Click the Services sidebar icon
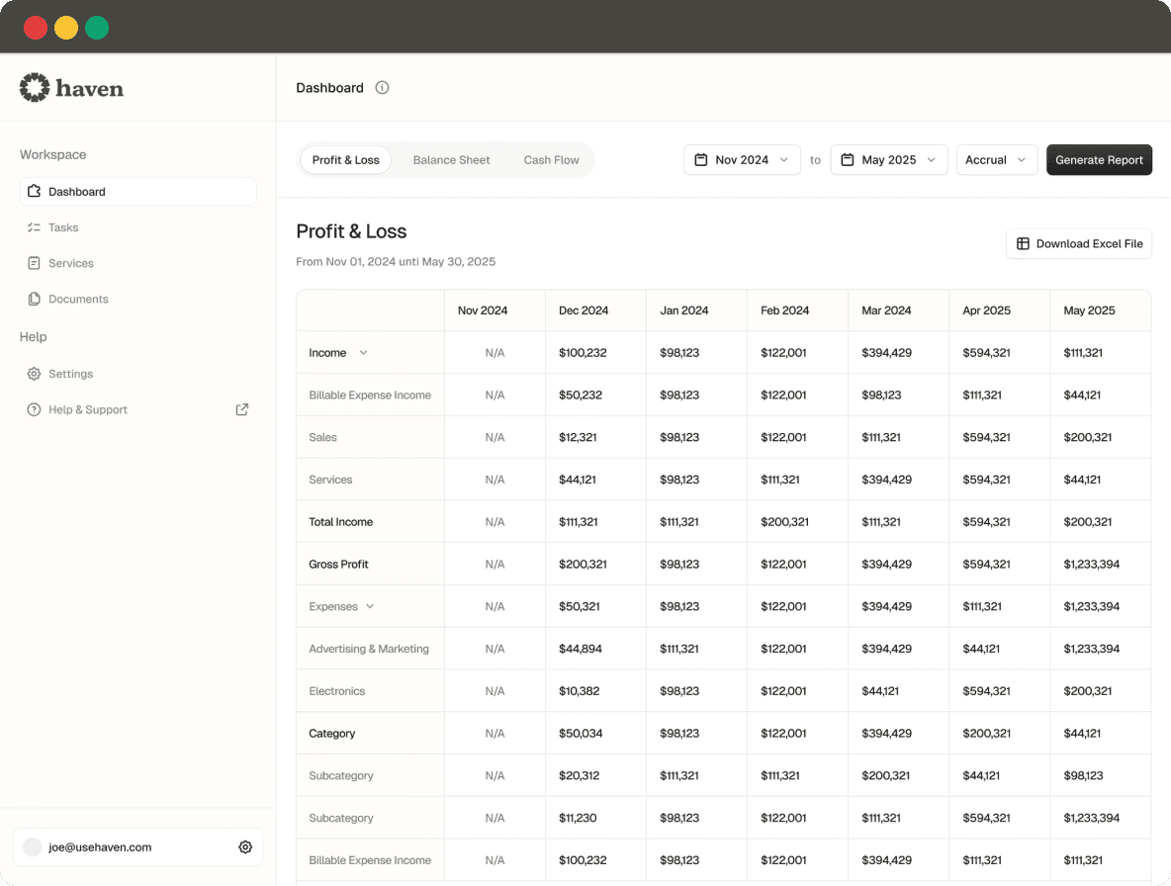The width and height of the screenshot is (1171, 886). tap(34, 263)
